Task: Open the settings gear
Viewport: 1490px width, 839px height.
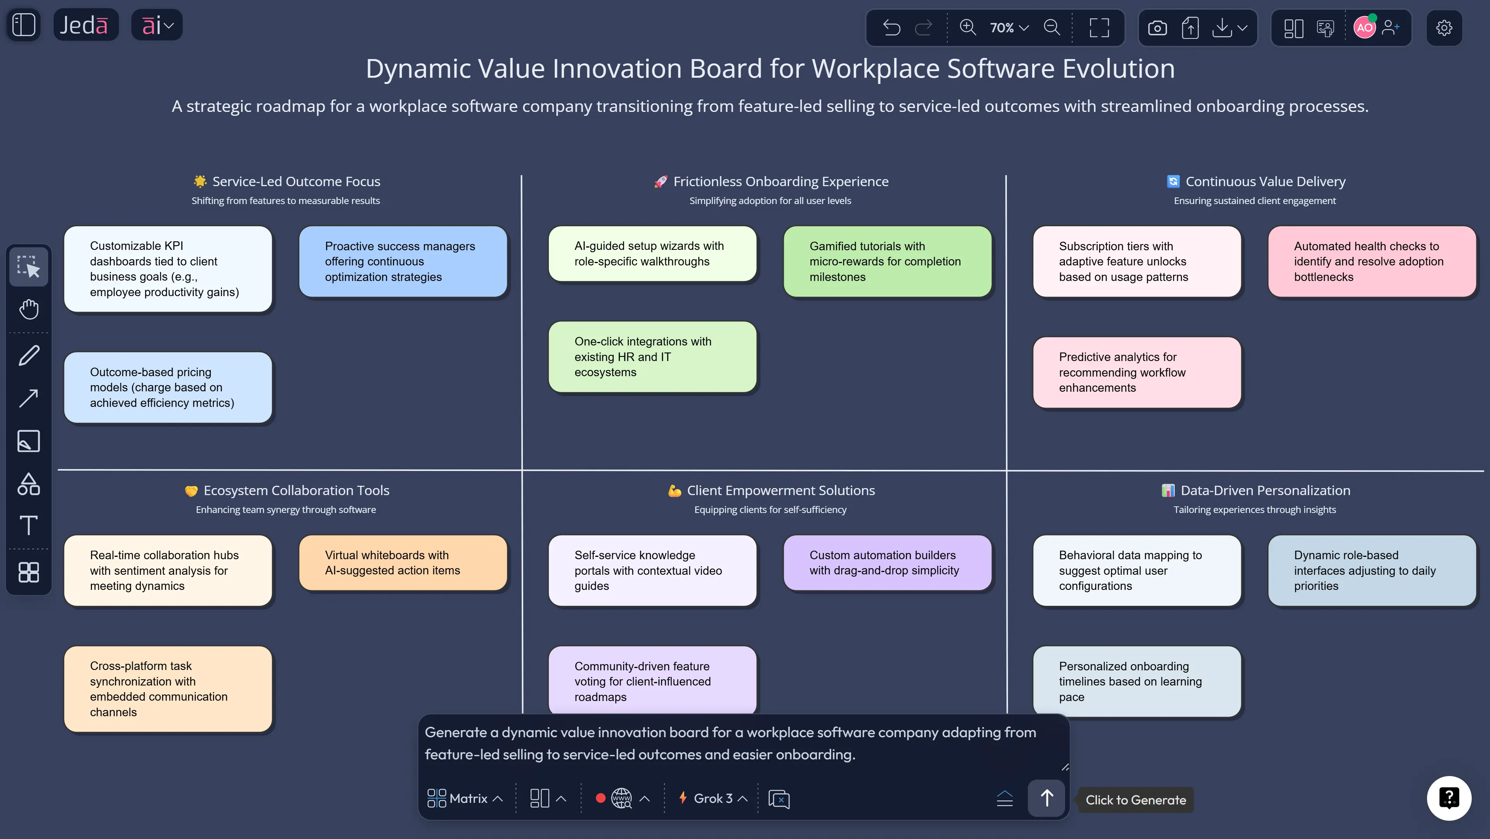Action: tap(1444, 27)
